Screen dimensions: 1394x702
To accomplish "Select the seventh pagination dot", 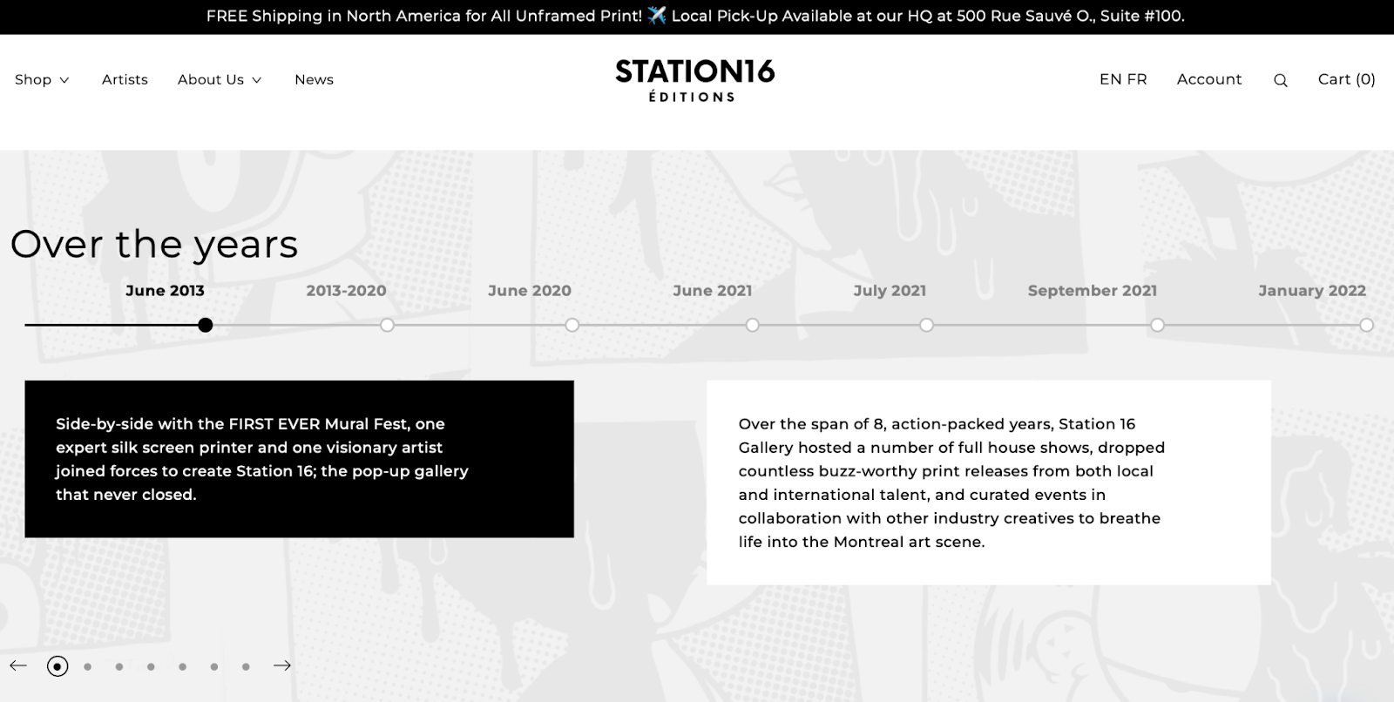I will coord(246,667).
